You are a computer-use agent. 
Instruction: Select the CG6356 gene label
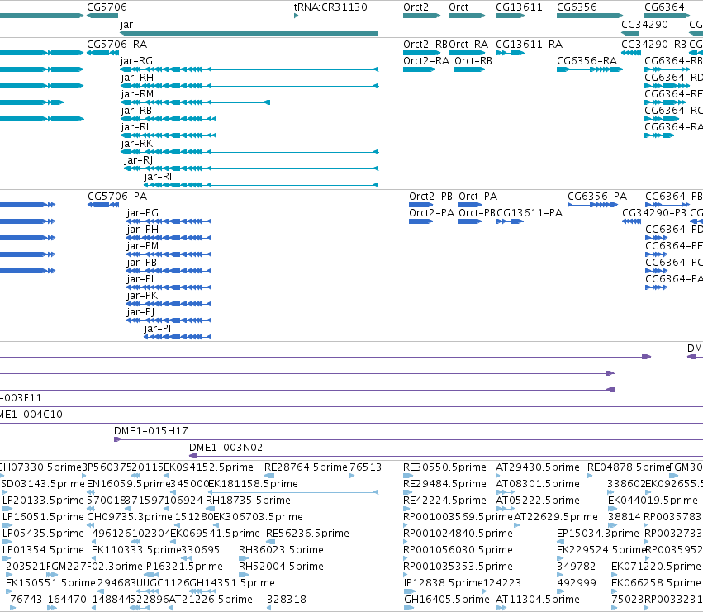point(577,7)
